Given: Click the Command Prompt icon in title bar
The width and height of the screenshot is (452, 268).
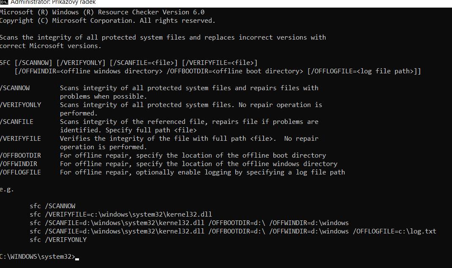Looking at the screenshot, I should pyautogui.click(x=3, y=2).
